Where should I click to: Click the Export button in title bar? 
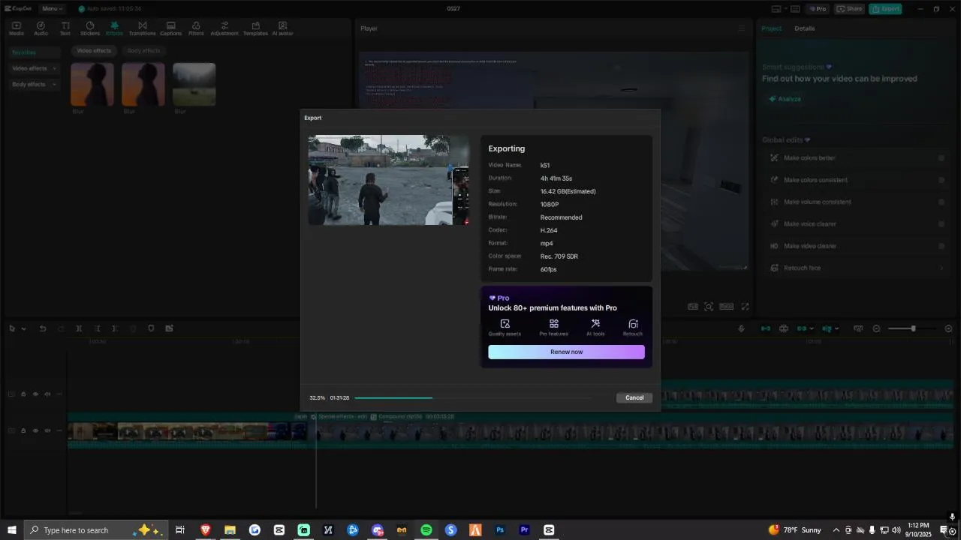click(885, 9)
